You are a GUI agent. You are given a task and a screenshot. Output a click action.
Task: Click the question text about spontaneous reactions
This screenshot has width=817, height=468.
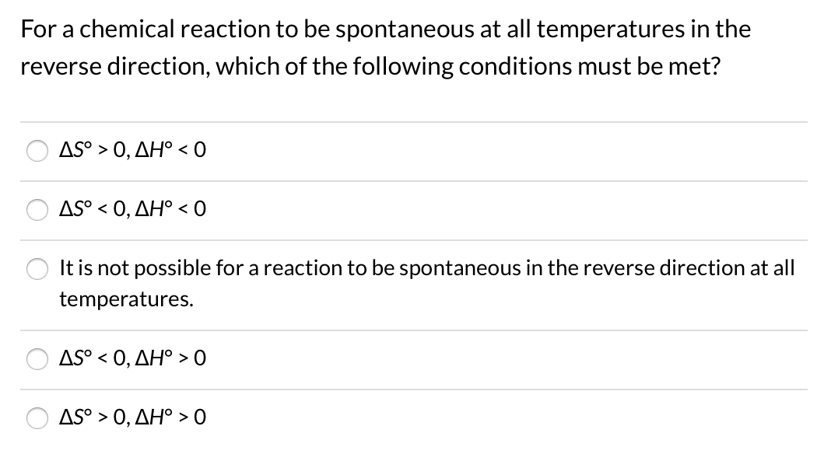[370, 47]
